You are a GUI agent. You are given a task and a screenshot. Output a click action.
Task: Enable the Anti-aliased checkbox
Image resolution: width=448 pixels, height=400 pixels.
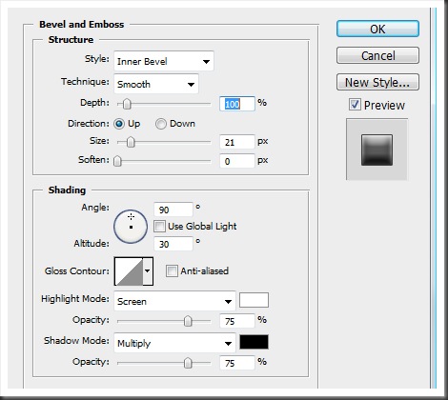[172, 271]
